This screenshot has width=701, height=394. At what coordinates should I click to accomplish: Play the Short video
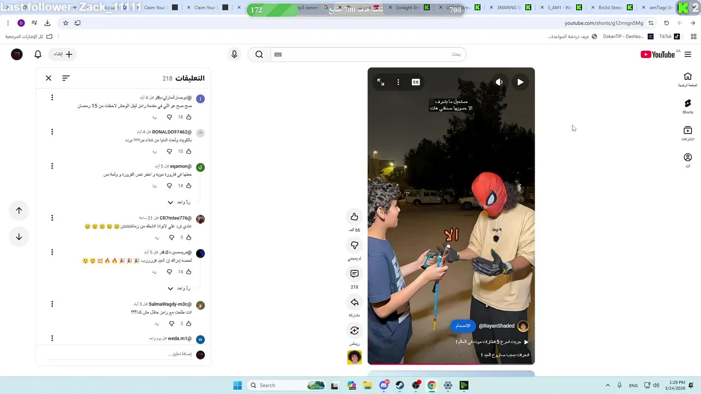[520, 82]
